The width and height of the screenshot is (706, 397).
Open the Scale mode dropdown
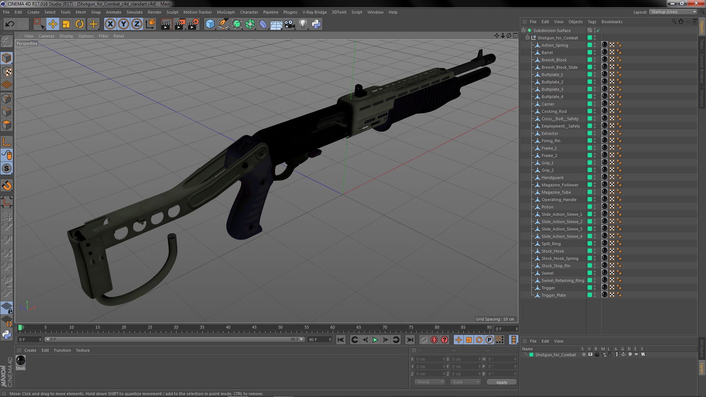coord(466,382)
